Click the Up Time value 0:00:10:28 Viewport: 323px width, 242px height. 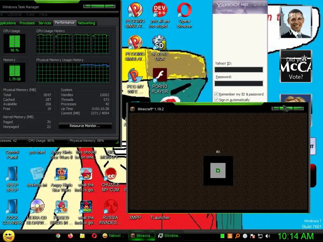coord(101,109)
